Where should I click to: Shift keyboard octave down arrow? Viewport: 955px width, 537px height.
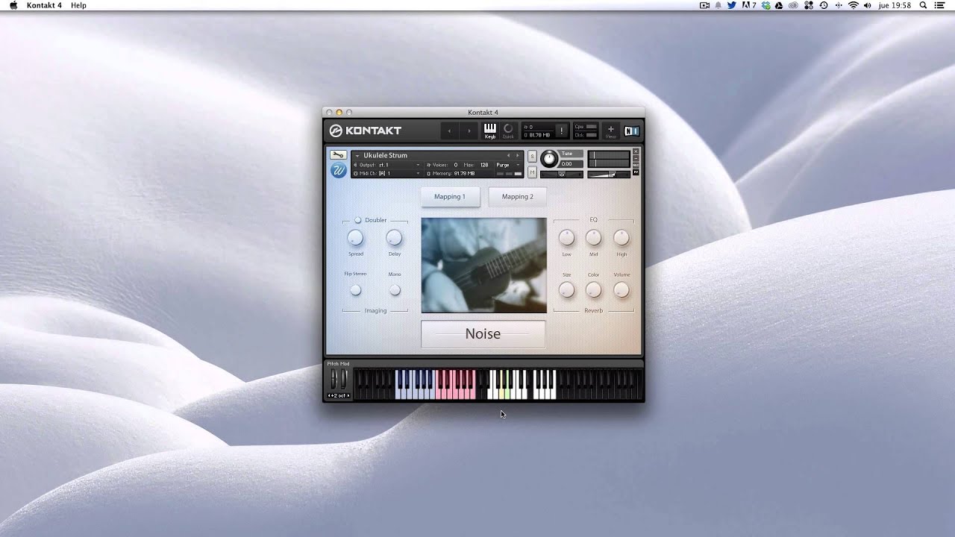pos(329,395)
